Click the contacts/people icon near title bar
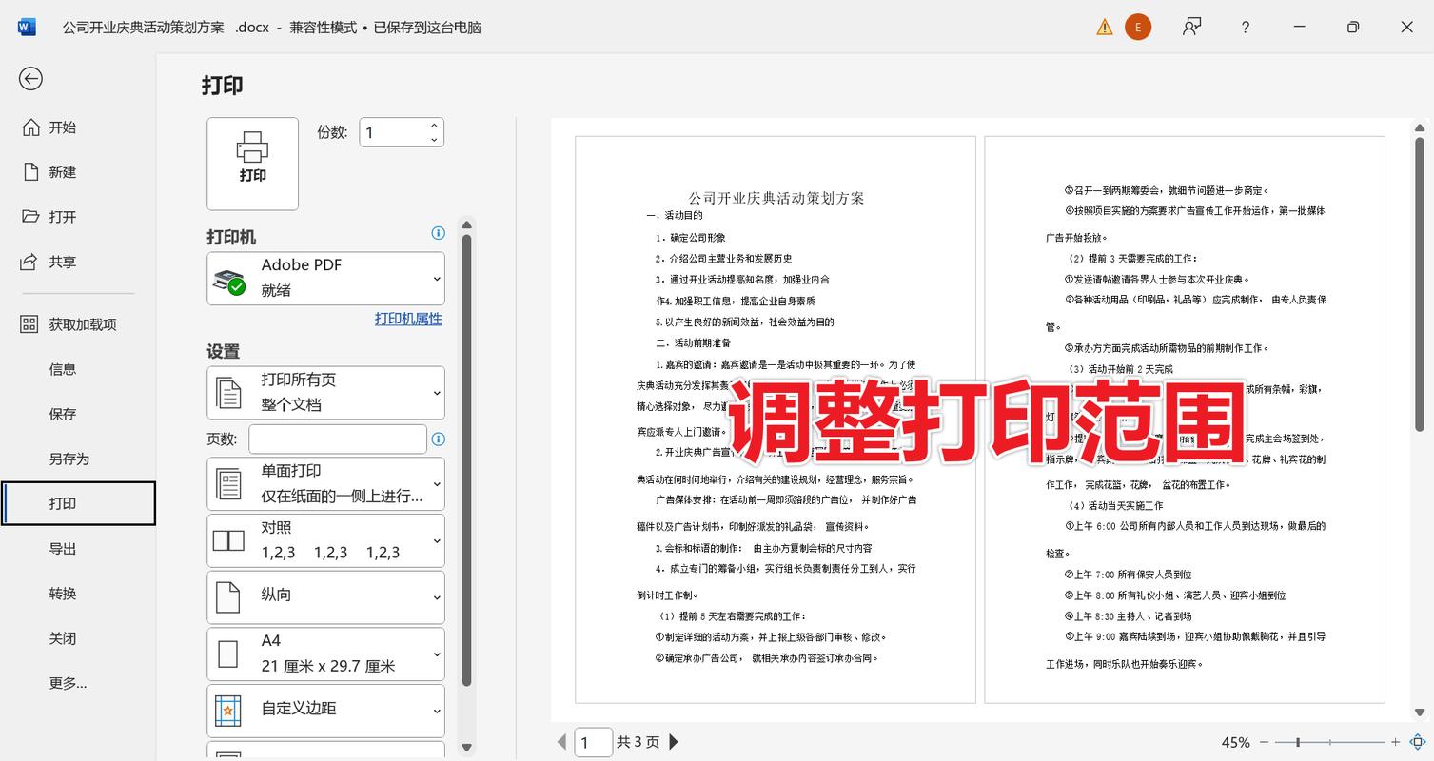This screenshot has height=761, width=1434. (x=1191, y=27)
